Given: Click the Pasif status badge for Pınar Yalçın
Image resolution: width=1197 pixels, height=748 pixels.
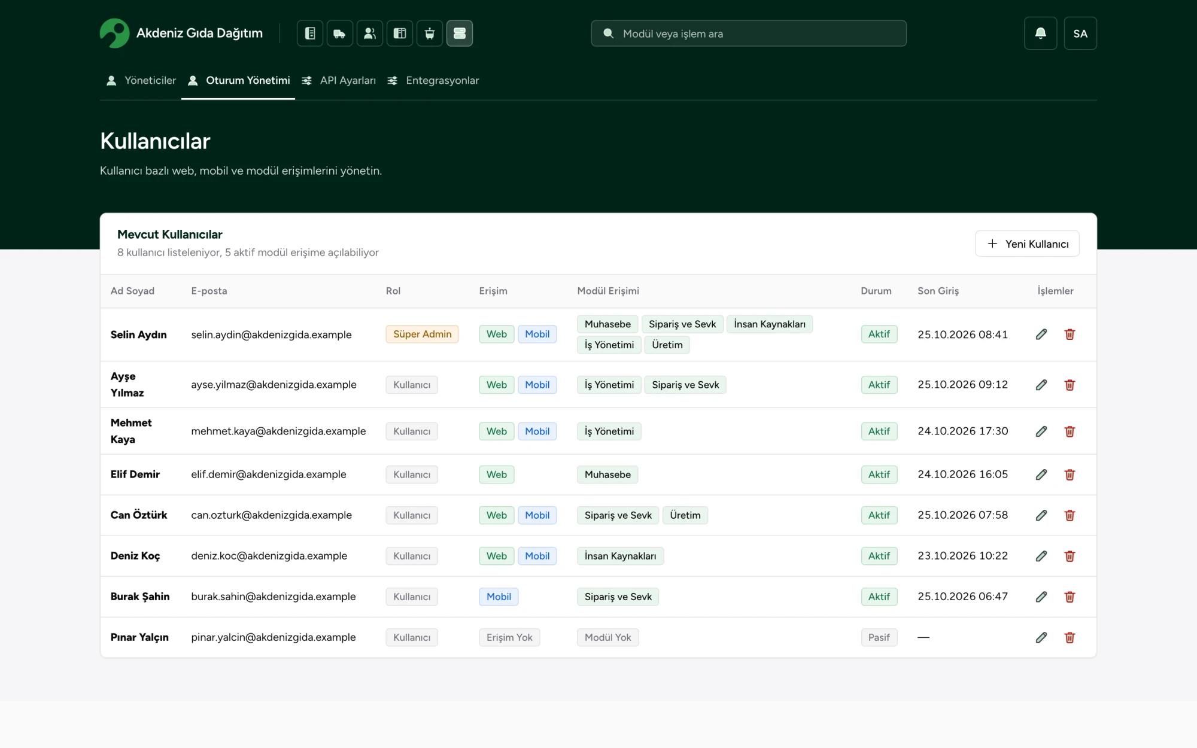Looking at the screenshot, I should (879, 637).
